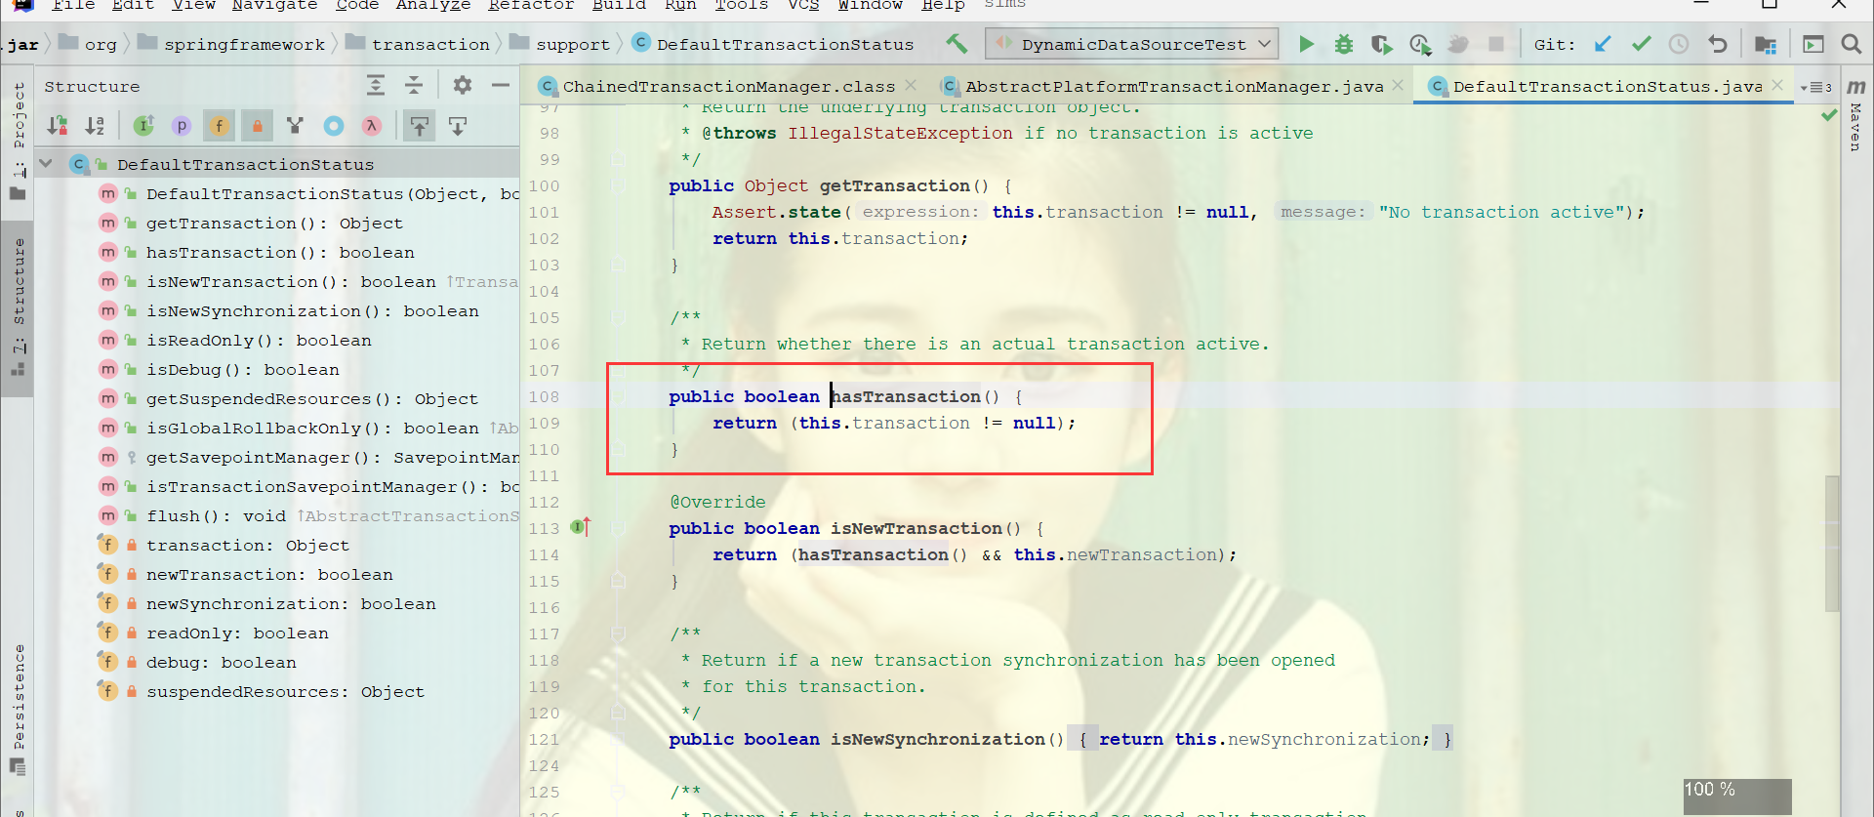Open the Maven tool window
The width and height of the screenshot is (1874, 817).
(1856, 117)
